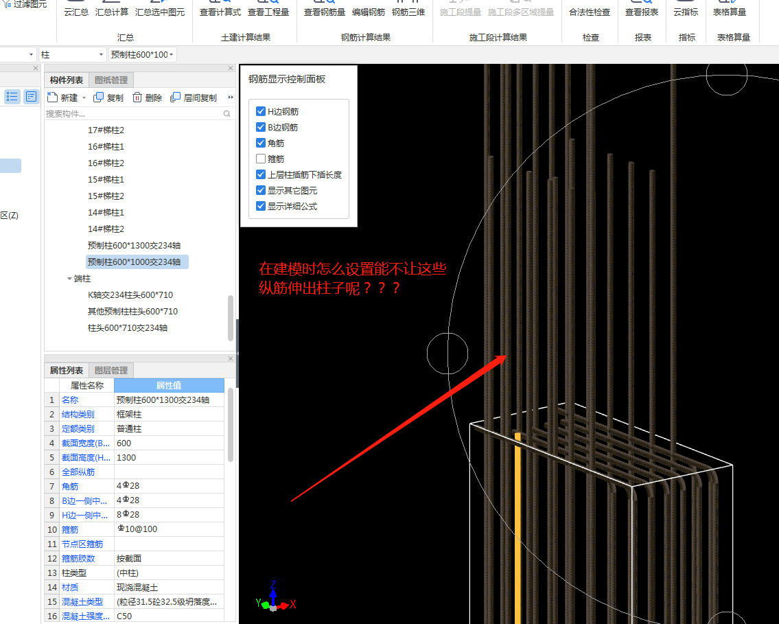Image resolution: width=779 pixels, height=624 pixels.
Task: Uncheck H边钢筋 checkbox
Action: point(261,111)
